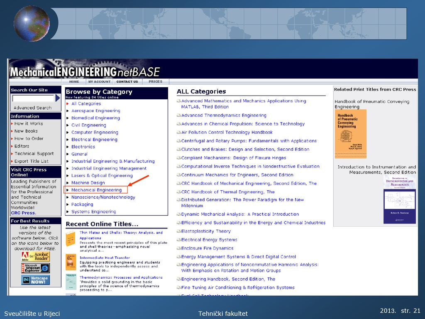The width and height of the screenshot is (425, 319).
Task: Open the Export Title List link
Action: (x=32, y=161)
